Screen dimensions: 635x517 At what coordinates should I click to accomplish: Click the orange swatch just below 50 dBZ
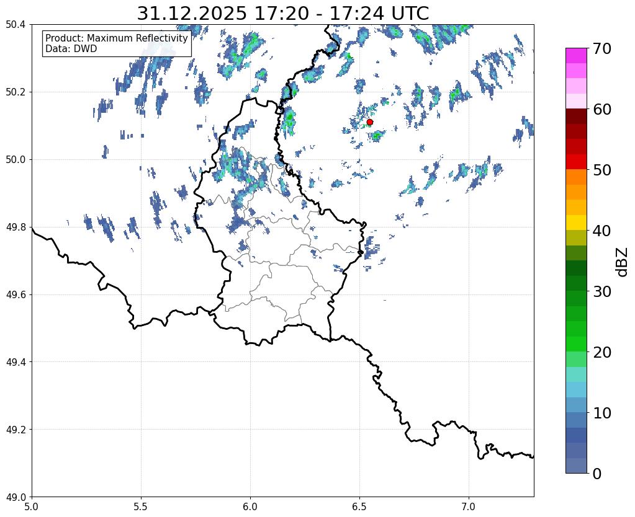576,177
